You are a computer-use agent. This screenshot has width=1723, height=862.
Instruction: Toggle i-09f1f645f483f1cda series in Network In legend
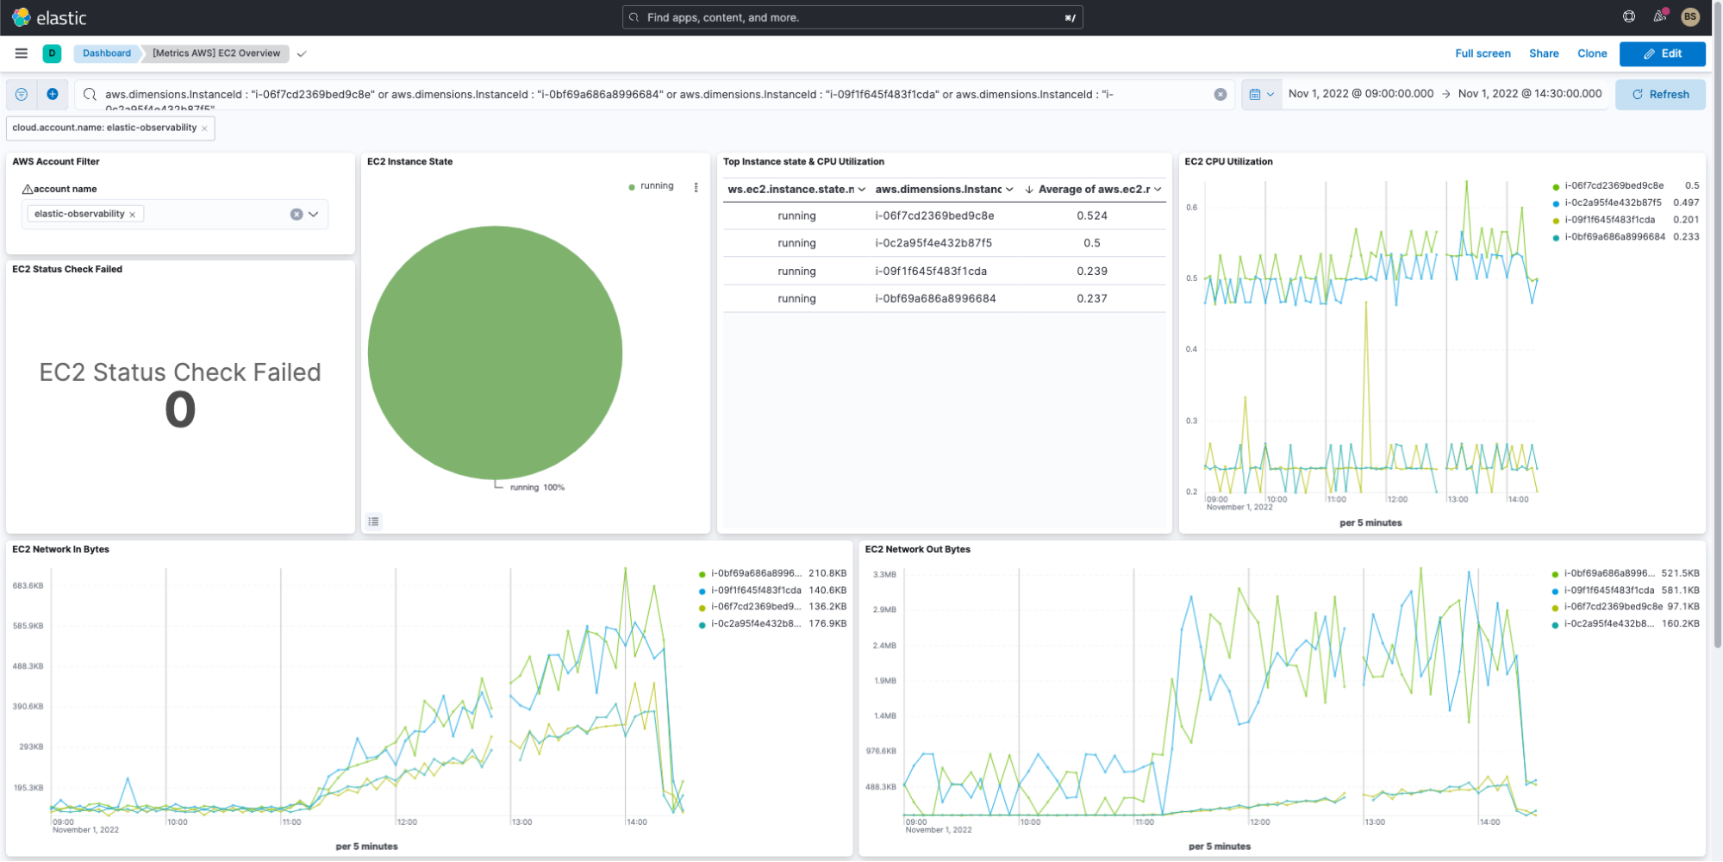pyautogui.click(x=755, y=590)
